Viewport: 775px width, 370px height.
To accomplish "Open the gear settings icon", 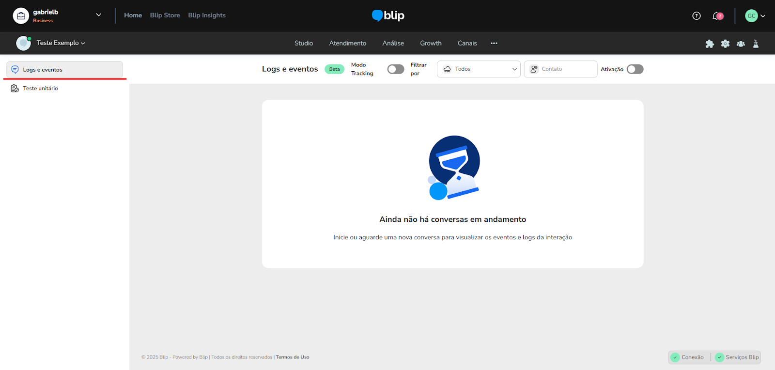I will coord(725,44).
